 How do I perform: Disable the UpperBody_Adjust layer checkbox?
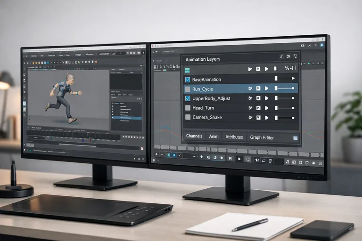188,98
